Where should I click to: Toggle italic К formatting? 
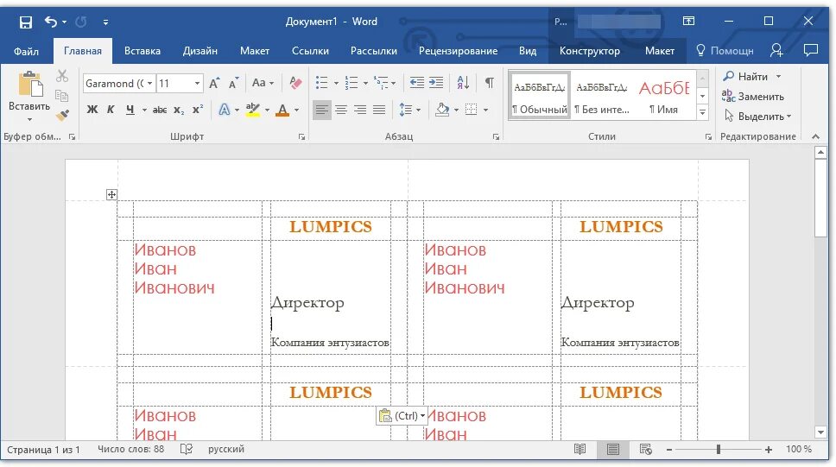click(111, 110)
